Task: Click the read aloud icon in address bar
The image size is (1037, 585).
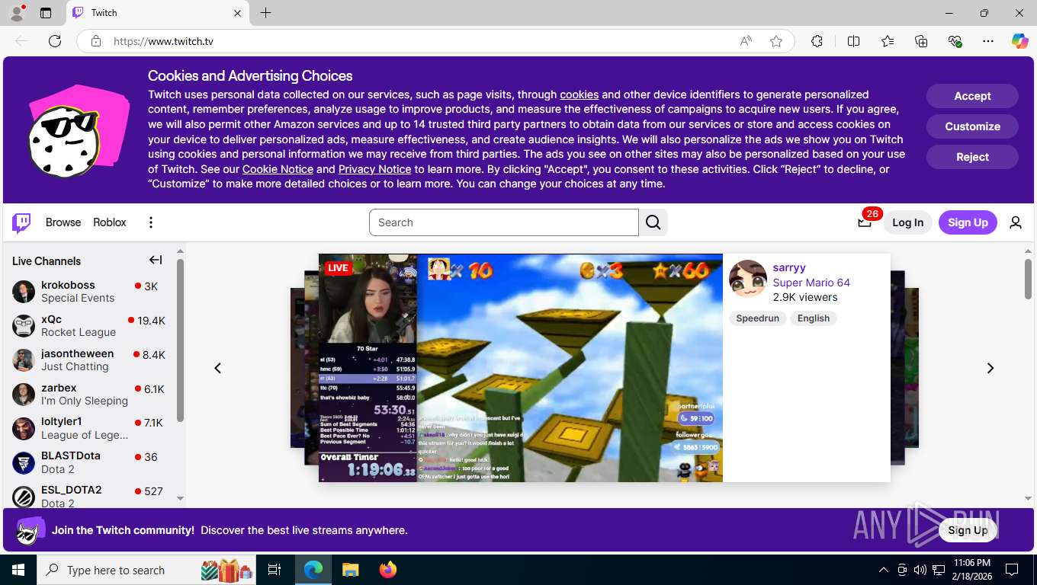Action: 746,41
